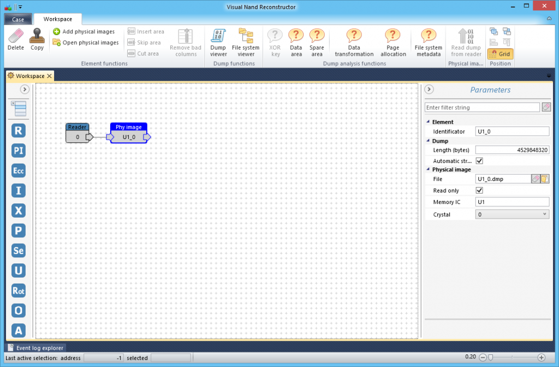Open the Crystal dropdown
Viewport: 559px width, 367px height.
pyautogui.click(x=512, y=214)
